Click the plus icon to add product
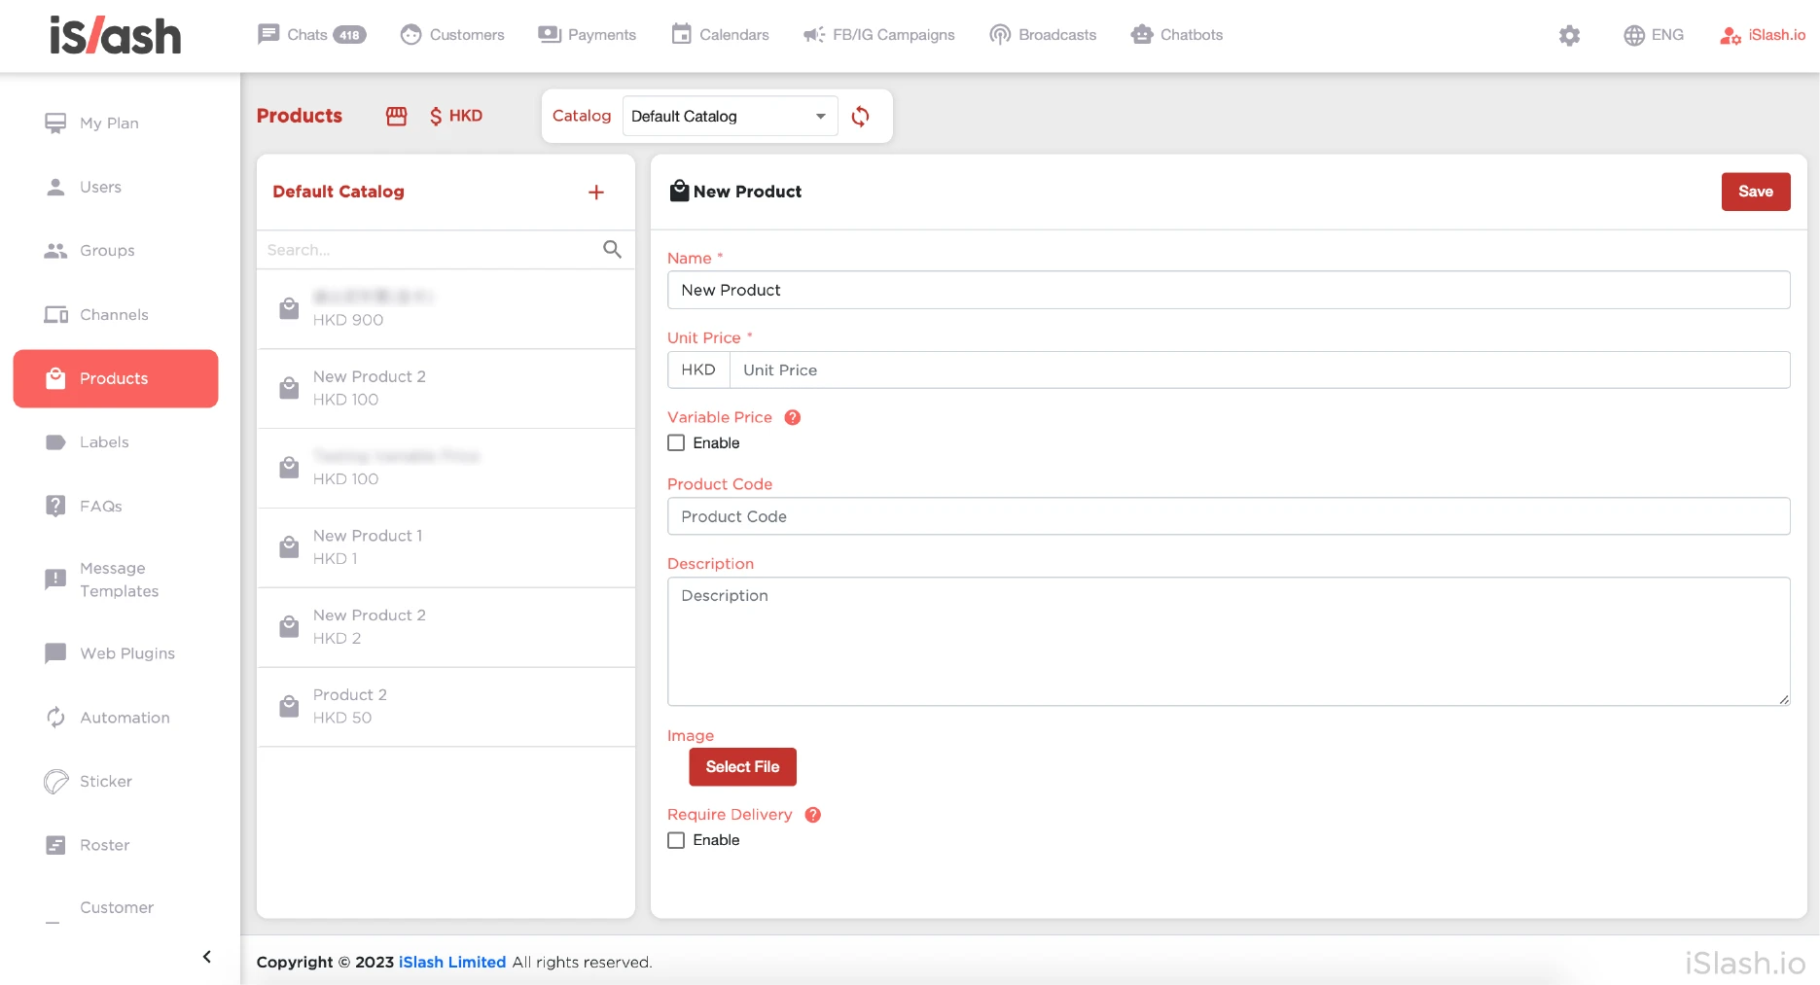The height and width of the screenshot is (985, 1820). (595, 193)
